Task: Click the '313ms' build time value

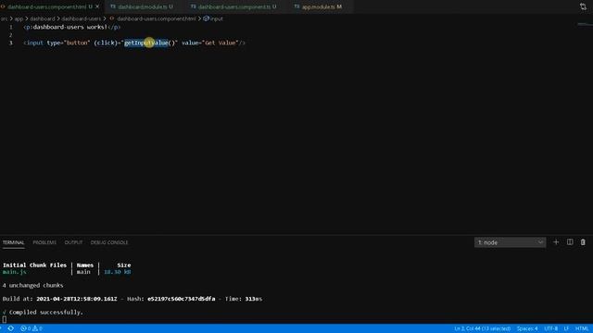Action: click(x=253, y=299)
